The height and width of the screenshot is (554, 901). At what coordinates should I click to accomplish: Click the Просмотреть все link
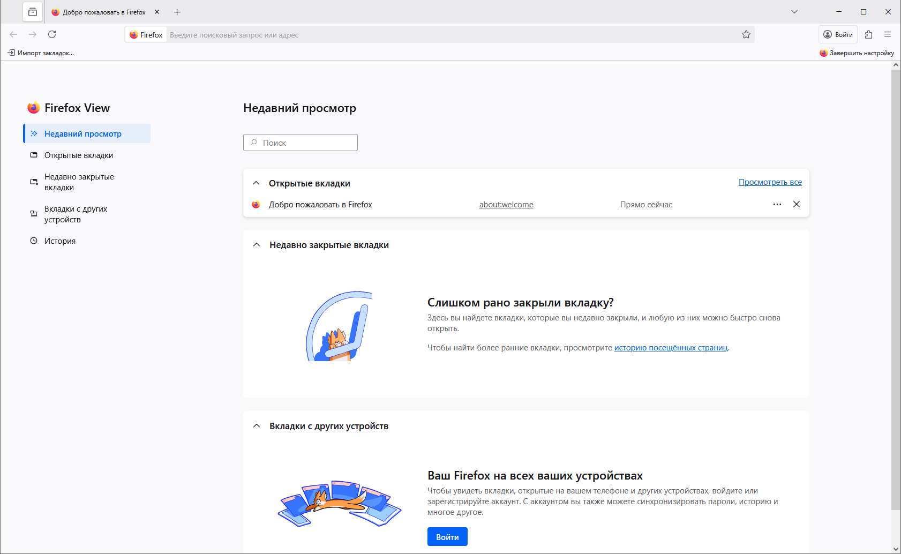[x=770, y=182]
